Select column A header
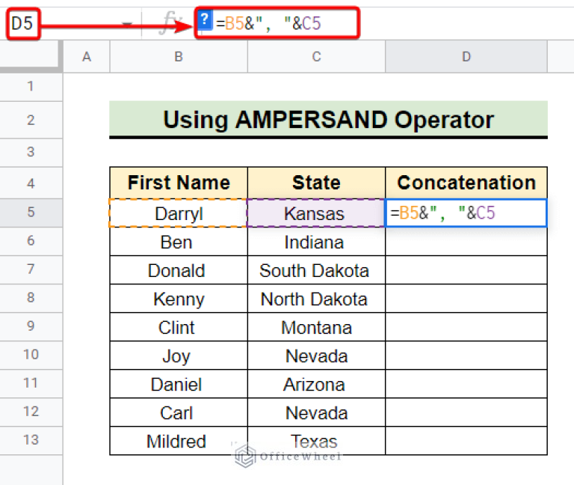The image size is (574, 485). click(x=86, y=56)
